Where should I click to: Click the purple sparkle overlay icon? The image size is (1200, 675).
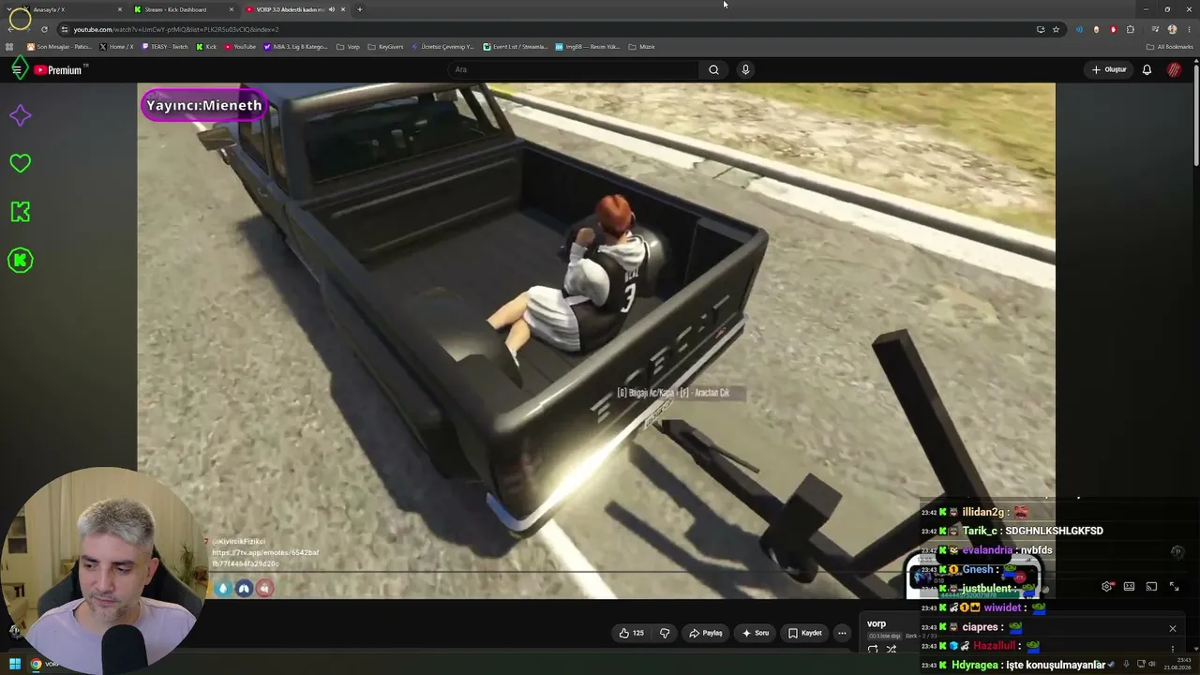click(20, 115)
